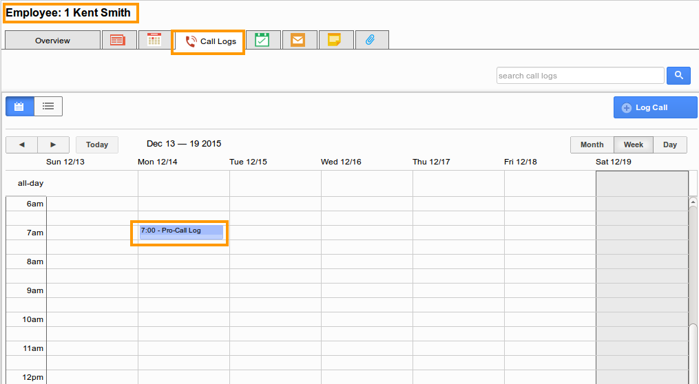
Task: Select the Week view
Action: [x=633, y=145]
